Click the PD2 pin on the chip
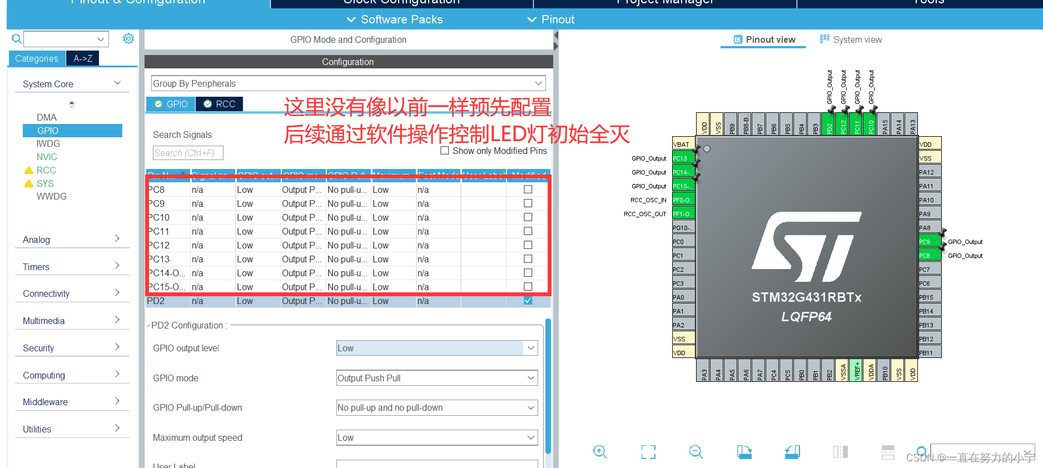 tap(828, 124)
